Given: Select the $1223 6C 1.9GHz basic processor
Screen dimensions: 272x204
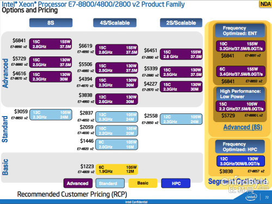Looking at the screenshot, I should (x=116, y=169).
